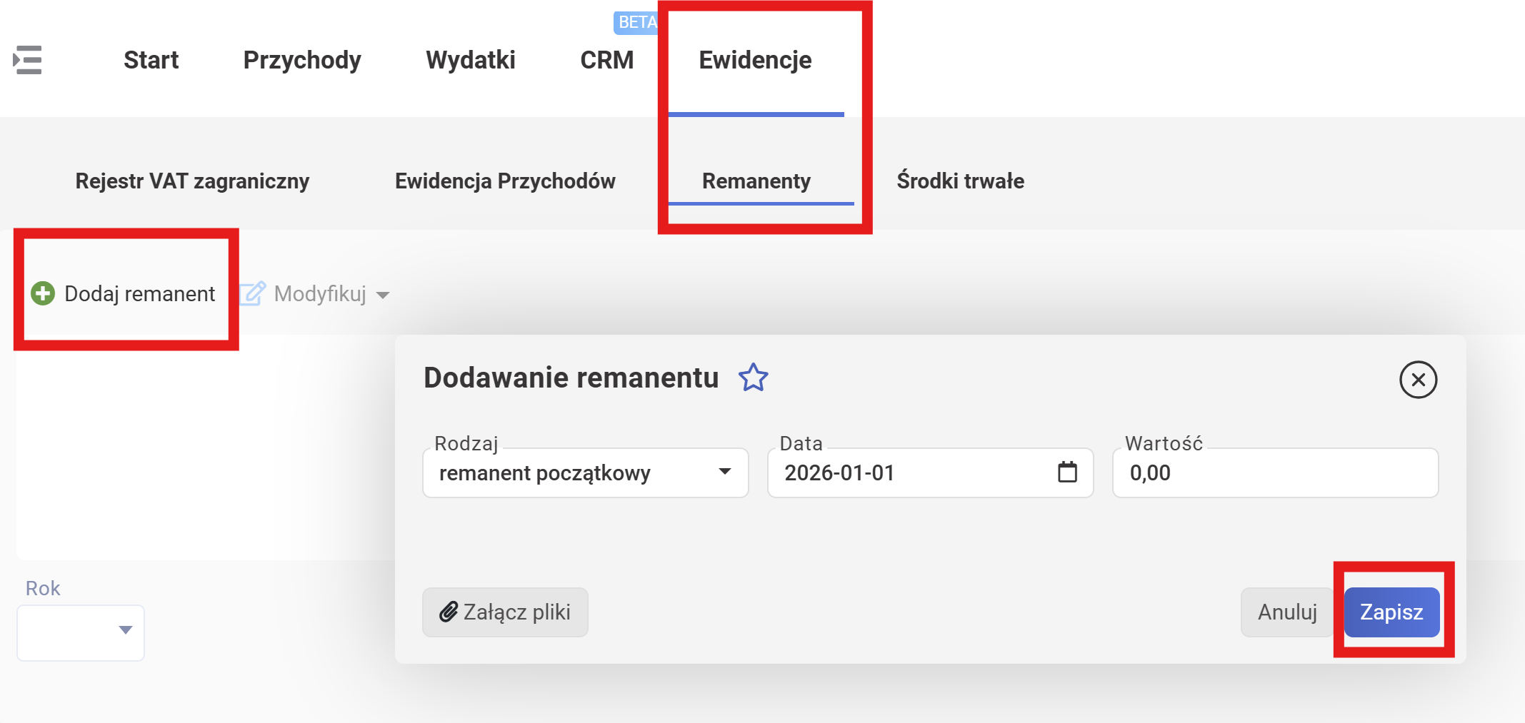Viewport: 1525px width, 723px height.
Task: Click the Data date input field
Action: [x=907, y=472]
